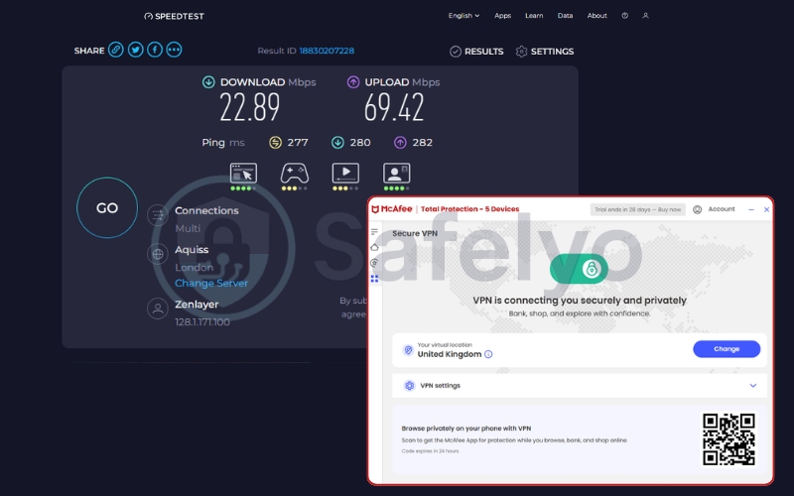Image resolution: width=794 pixels, height=496 pixels.
Task: Start the test with GO button
Action: (107, 207)
